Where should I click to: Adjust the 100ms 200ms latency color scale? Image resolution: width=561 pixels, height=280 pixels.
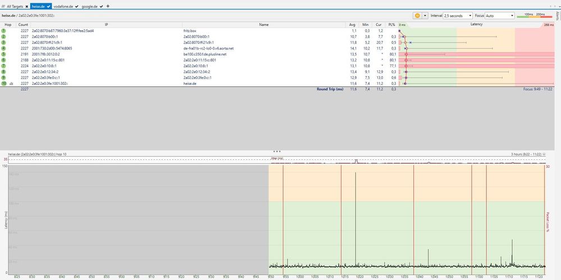point(535,16)
